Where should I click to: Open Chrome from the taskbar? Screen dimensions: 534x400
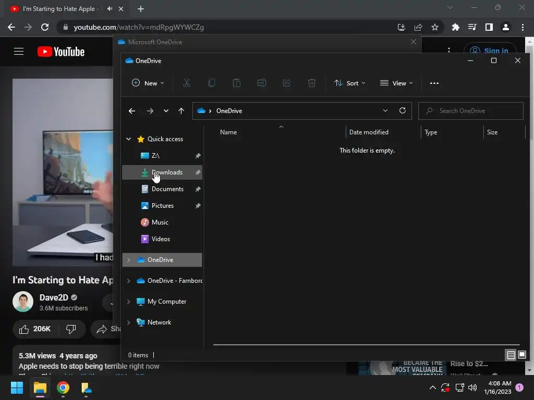point(63,387)
